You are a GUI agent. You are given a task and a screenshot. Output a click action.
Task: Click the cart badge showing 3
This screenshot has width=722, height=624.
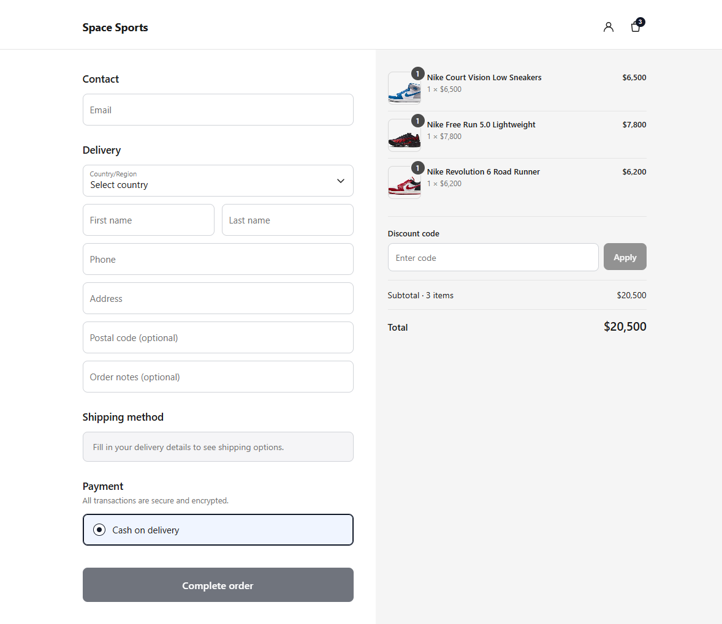pos(640,21)
